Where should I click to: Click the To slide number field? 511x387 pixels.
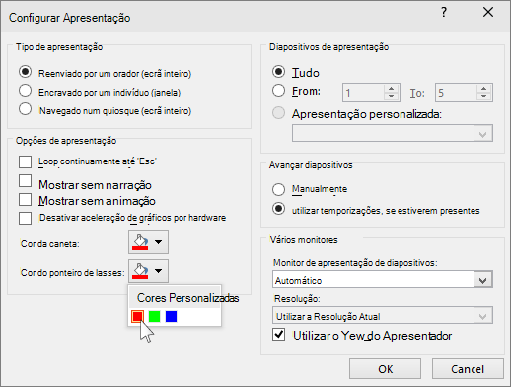point(456,93)
